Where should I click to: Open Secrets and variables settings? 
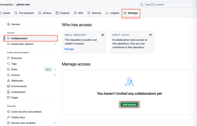31,123
